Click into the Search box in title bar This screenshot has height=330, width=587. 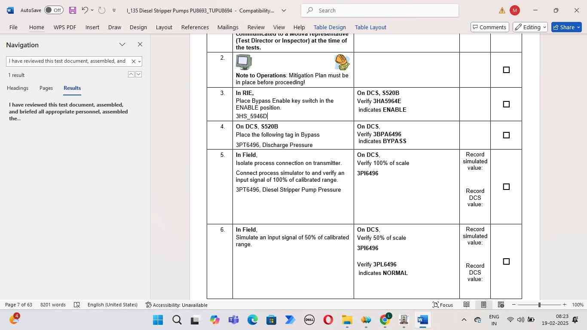[380, 10]
